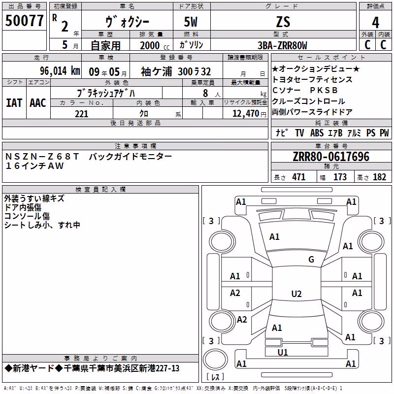The width and height of the screenshot is (394, 394).
Task: Click the chassis number ZRR80-0617696
Action: tap(331, 157)
